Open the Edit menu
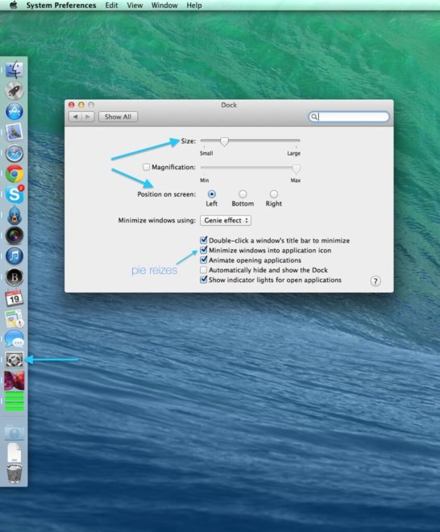Viewport: 440px width, 532px height. (111, 6)
